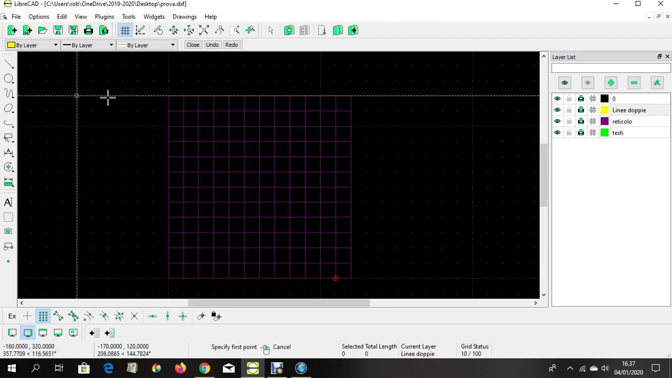Print the drawing

(x=88, y=30)
